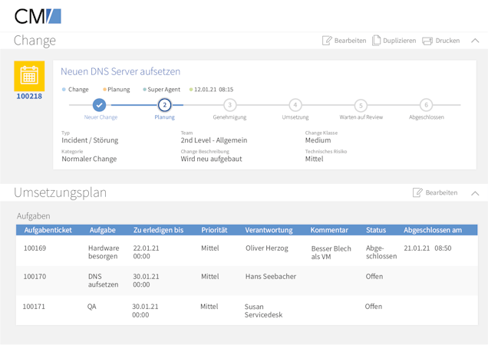Click the CM logo icon
Image resolution: width=488 pixels, height=345 pixels.
pyautogui.click(x=38, y=15)
